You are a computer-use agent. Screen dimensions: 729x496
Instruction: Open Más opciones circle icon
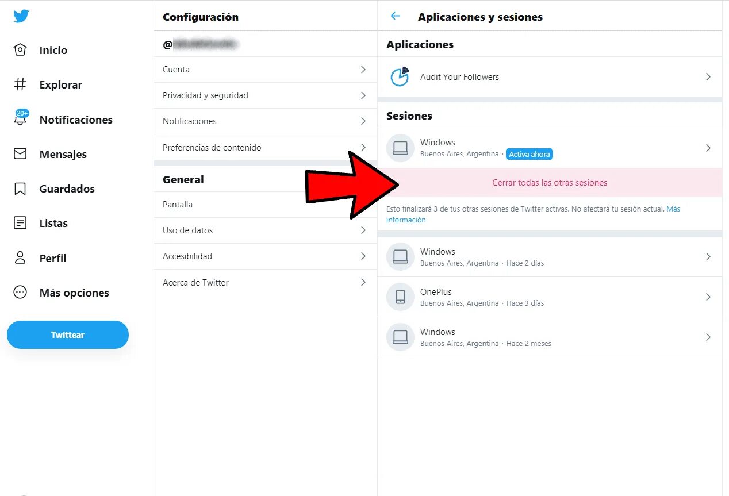20,293
